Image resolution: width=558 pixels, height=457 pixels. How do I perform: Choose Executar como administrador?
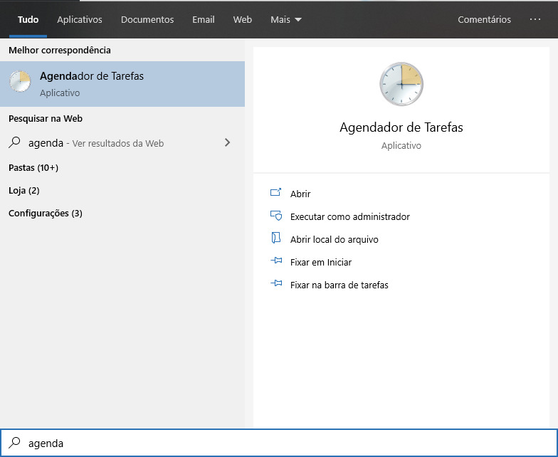[350, 216]
